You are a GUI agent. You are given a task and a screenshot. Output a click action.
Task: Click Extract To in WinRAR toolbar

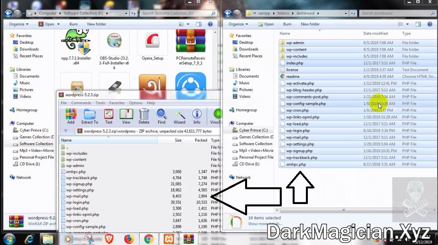pos(90,116)
